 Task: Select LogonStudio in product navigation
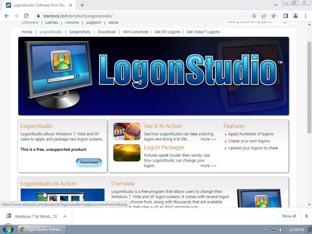pos(51,32)
